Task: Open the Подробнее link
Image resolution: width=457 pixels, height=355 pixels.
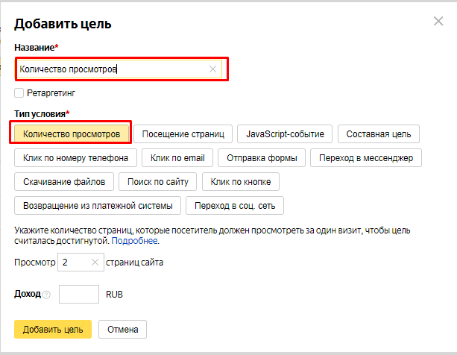Action: (x=134, y=241)
